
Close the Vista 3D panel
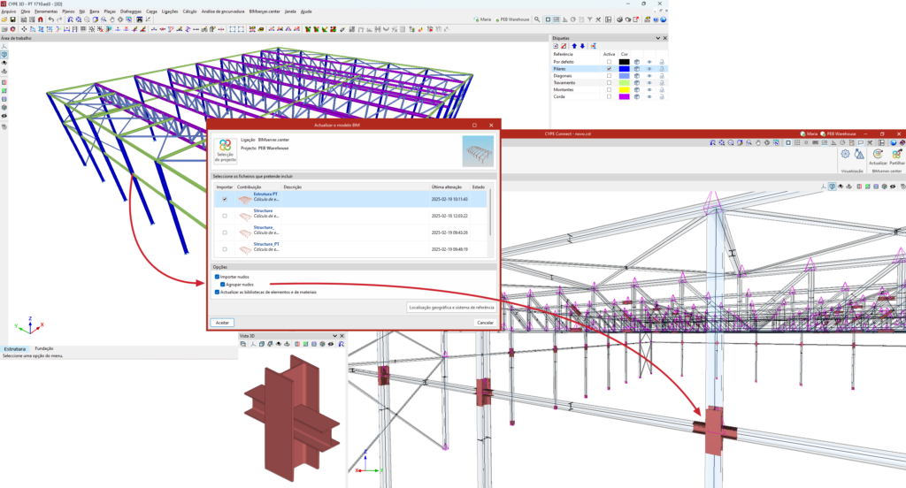pyautogui.click(x=342, y=336)
